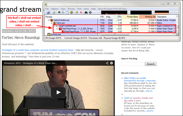Image resolution: width=183 pixels, height=116 pixels.
Task: Open the Process menu
Action: [71, 9]
